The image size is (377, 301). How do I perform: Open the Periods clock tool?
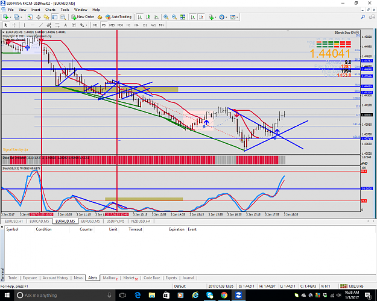click(x=222, y=17)
